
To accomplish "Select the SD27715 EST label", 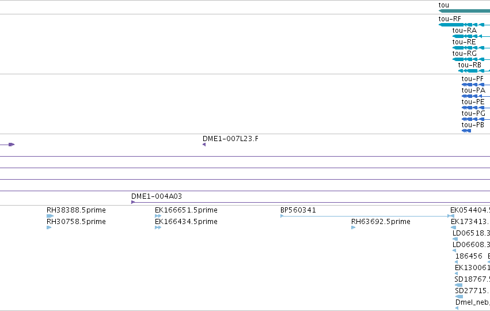I will pyautogui.click(x=472, y=291).
